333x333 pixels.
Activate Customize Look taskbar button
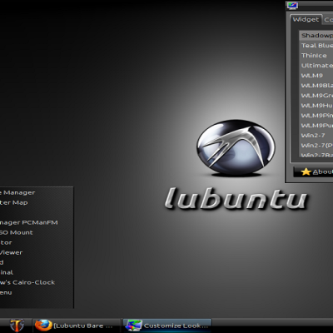pos(167,326)
